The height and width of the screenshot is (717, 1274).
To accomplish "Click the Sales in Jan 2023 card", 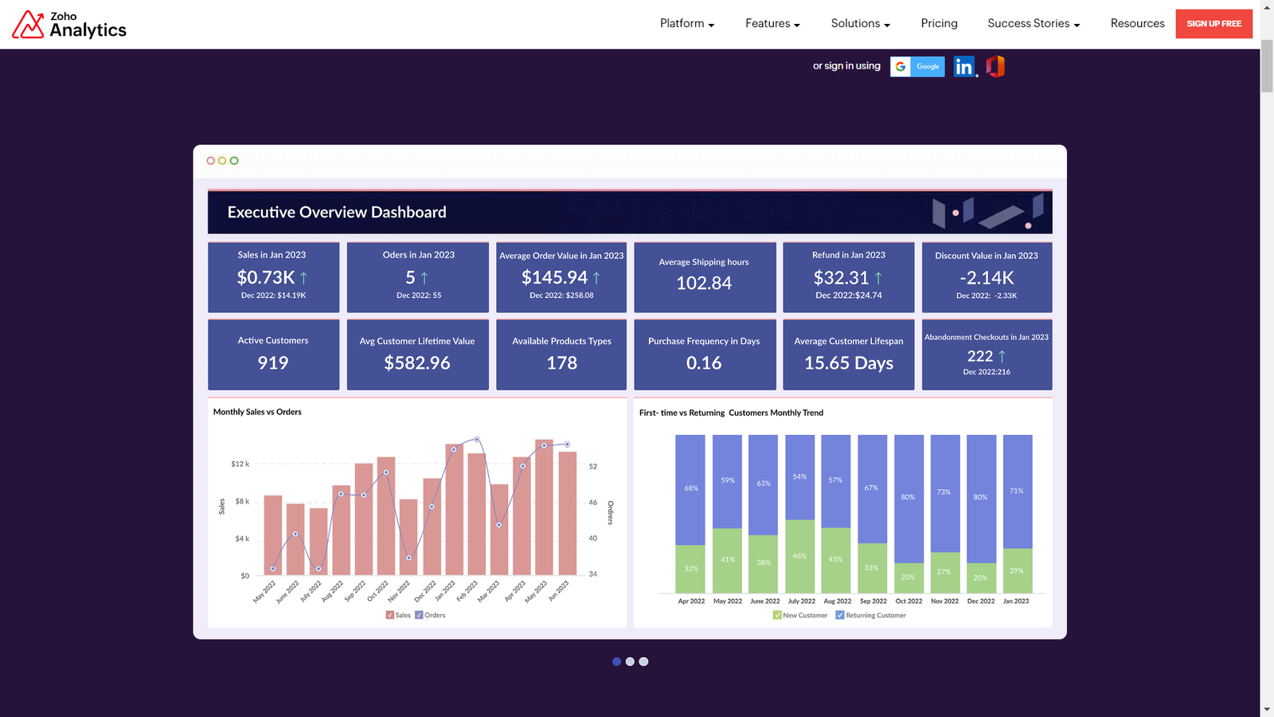I will (273, 277).
